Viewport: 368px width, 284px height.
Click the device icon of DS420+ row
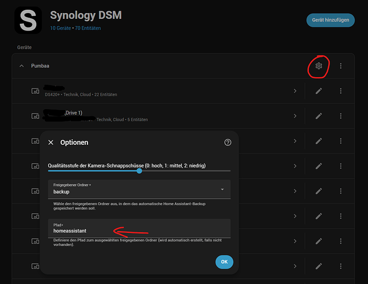(x=35, y=91)
